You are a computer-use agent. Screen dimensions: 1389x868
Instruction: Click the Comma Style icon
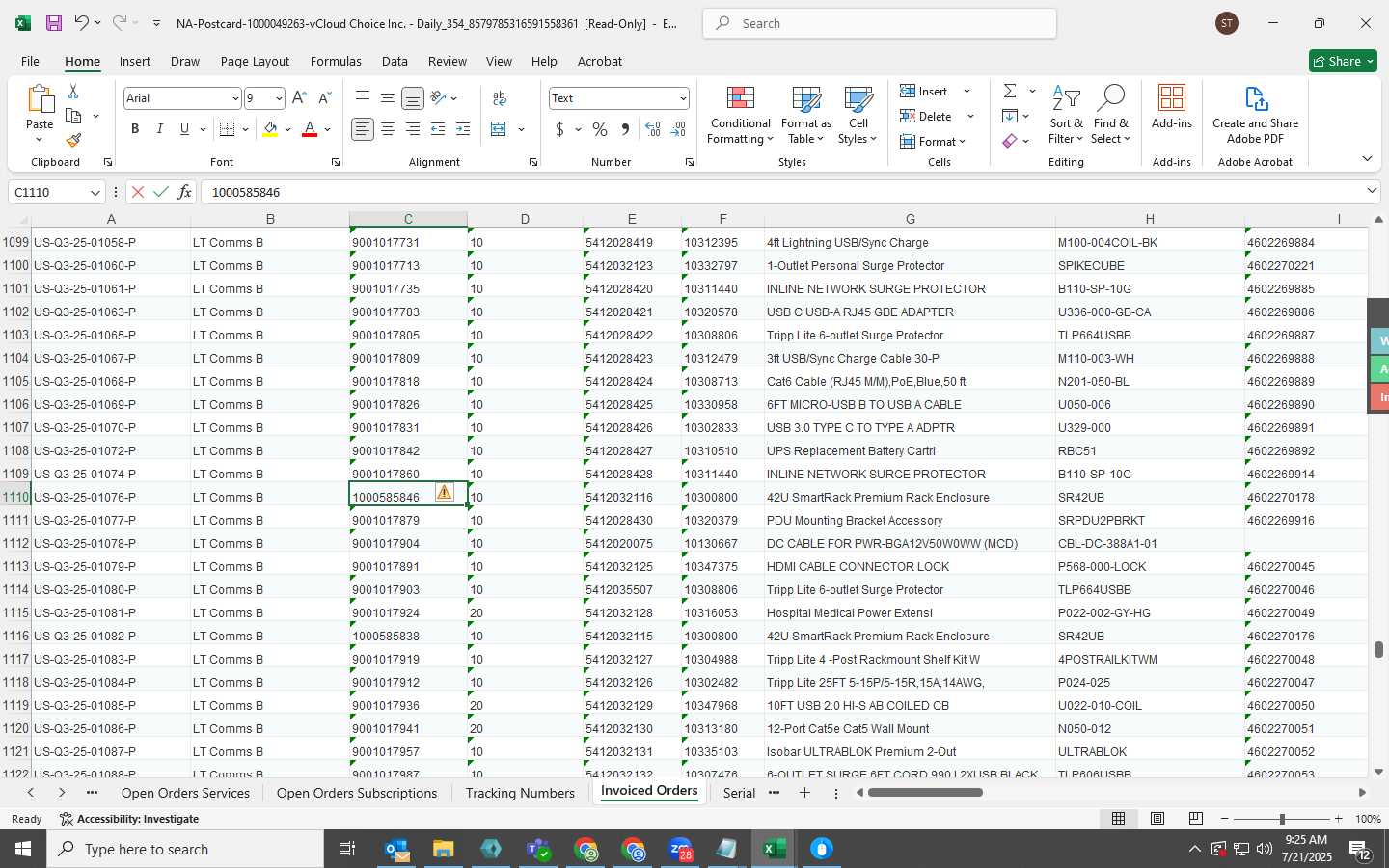pyautogui.click(x=625, y=129)
